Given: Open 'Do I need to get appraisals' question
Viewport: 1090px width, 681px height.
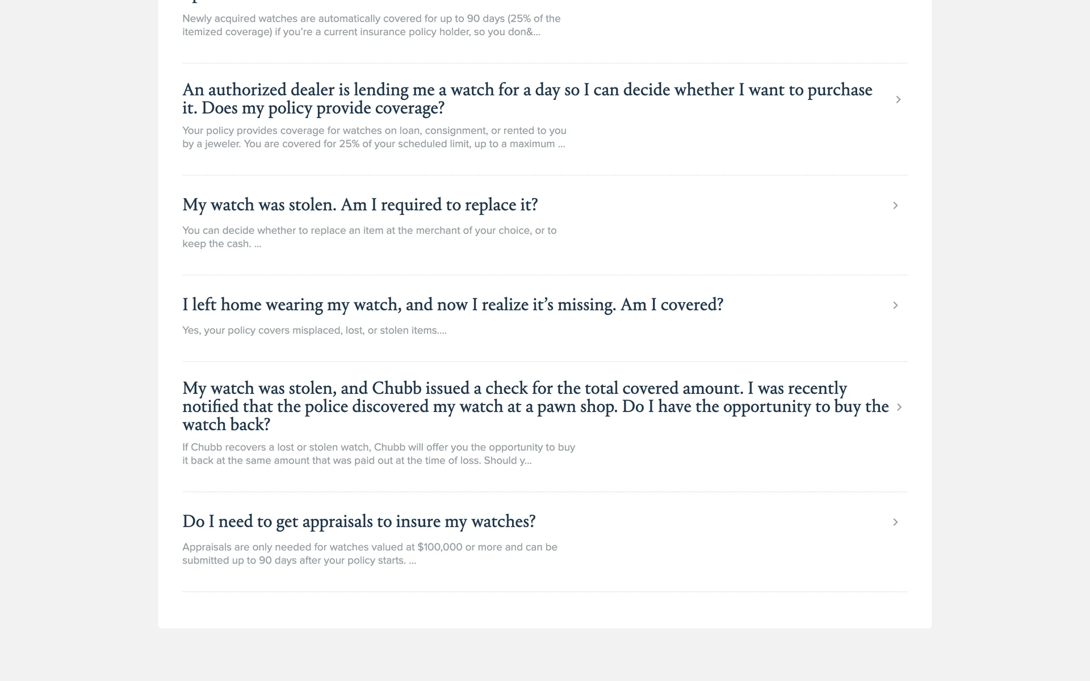Looking at the screenshot, I should (359, 522).
